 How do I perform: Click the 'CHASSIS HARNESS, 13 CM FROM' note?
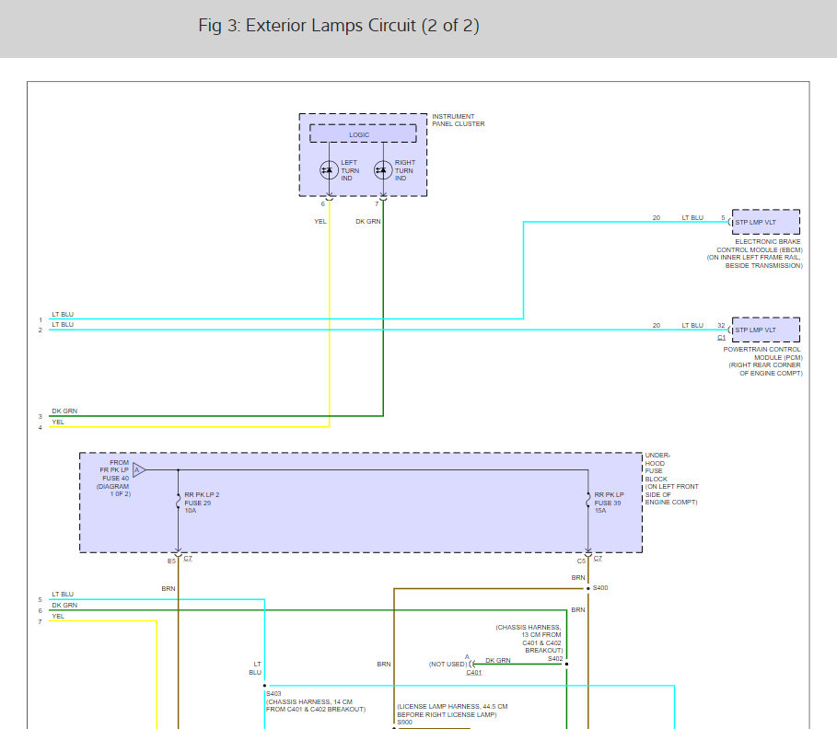[x=529, y=639]
